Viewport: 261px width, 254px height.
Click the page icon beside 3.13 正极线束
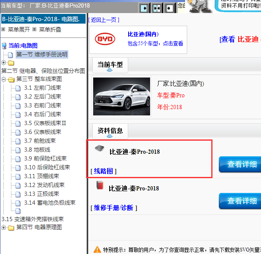click(x=18, y=194)
